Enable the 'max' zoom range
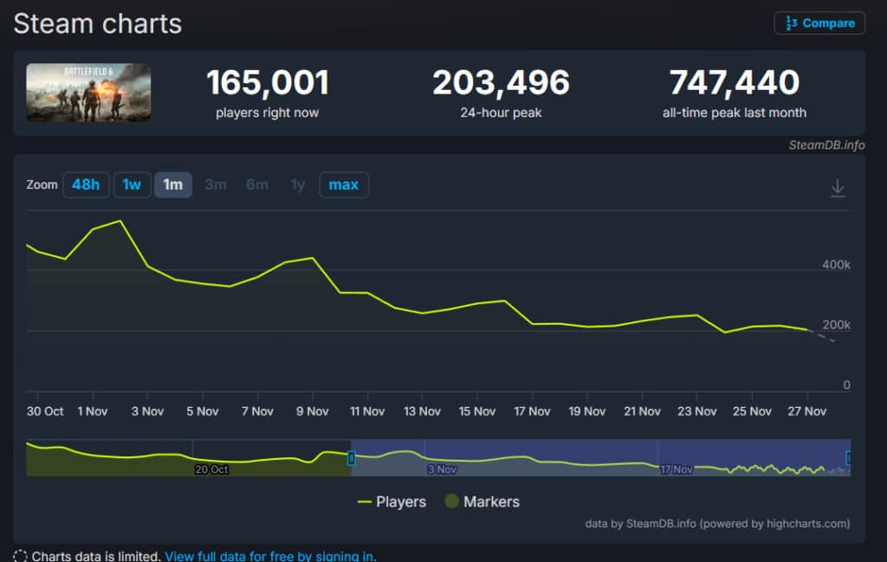The height and width of the screenshot is (562, 887). [343, 184]
